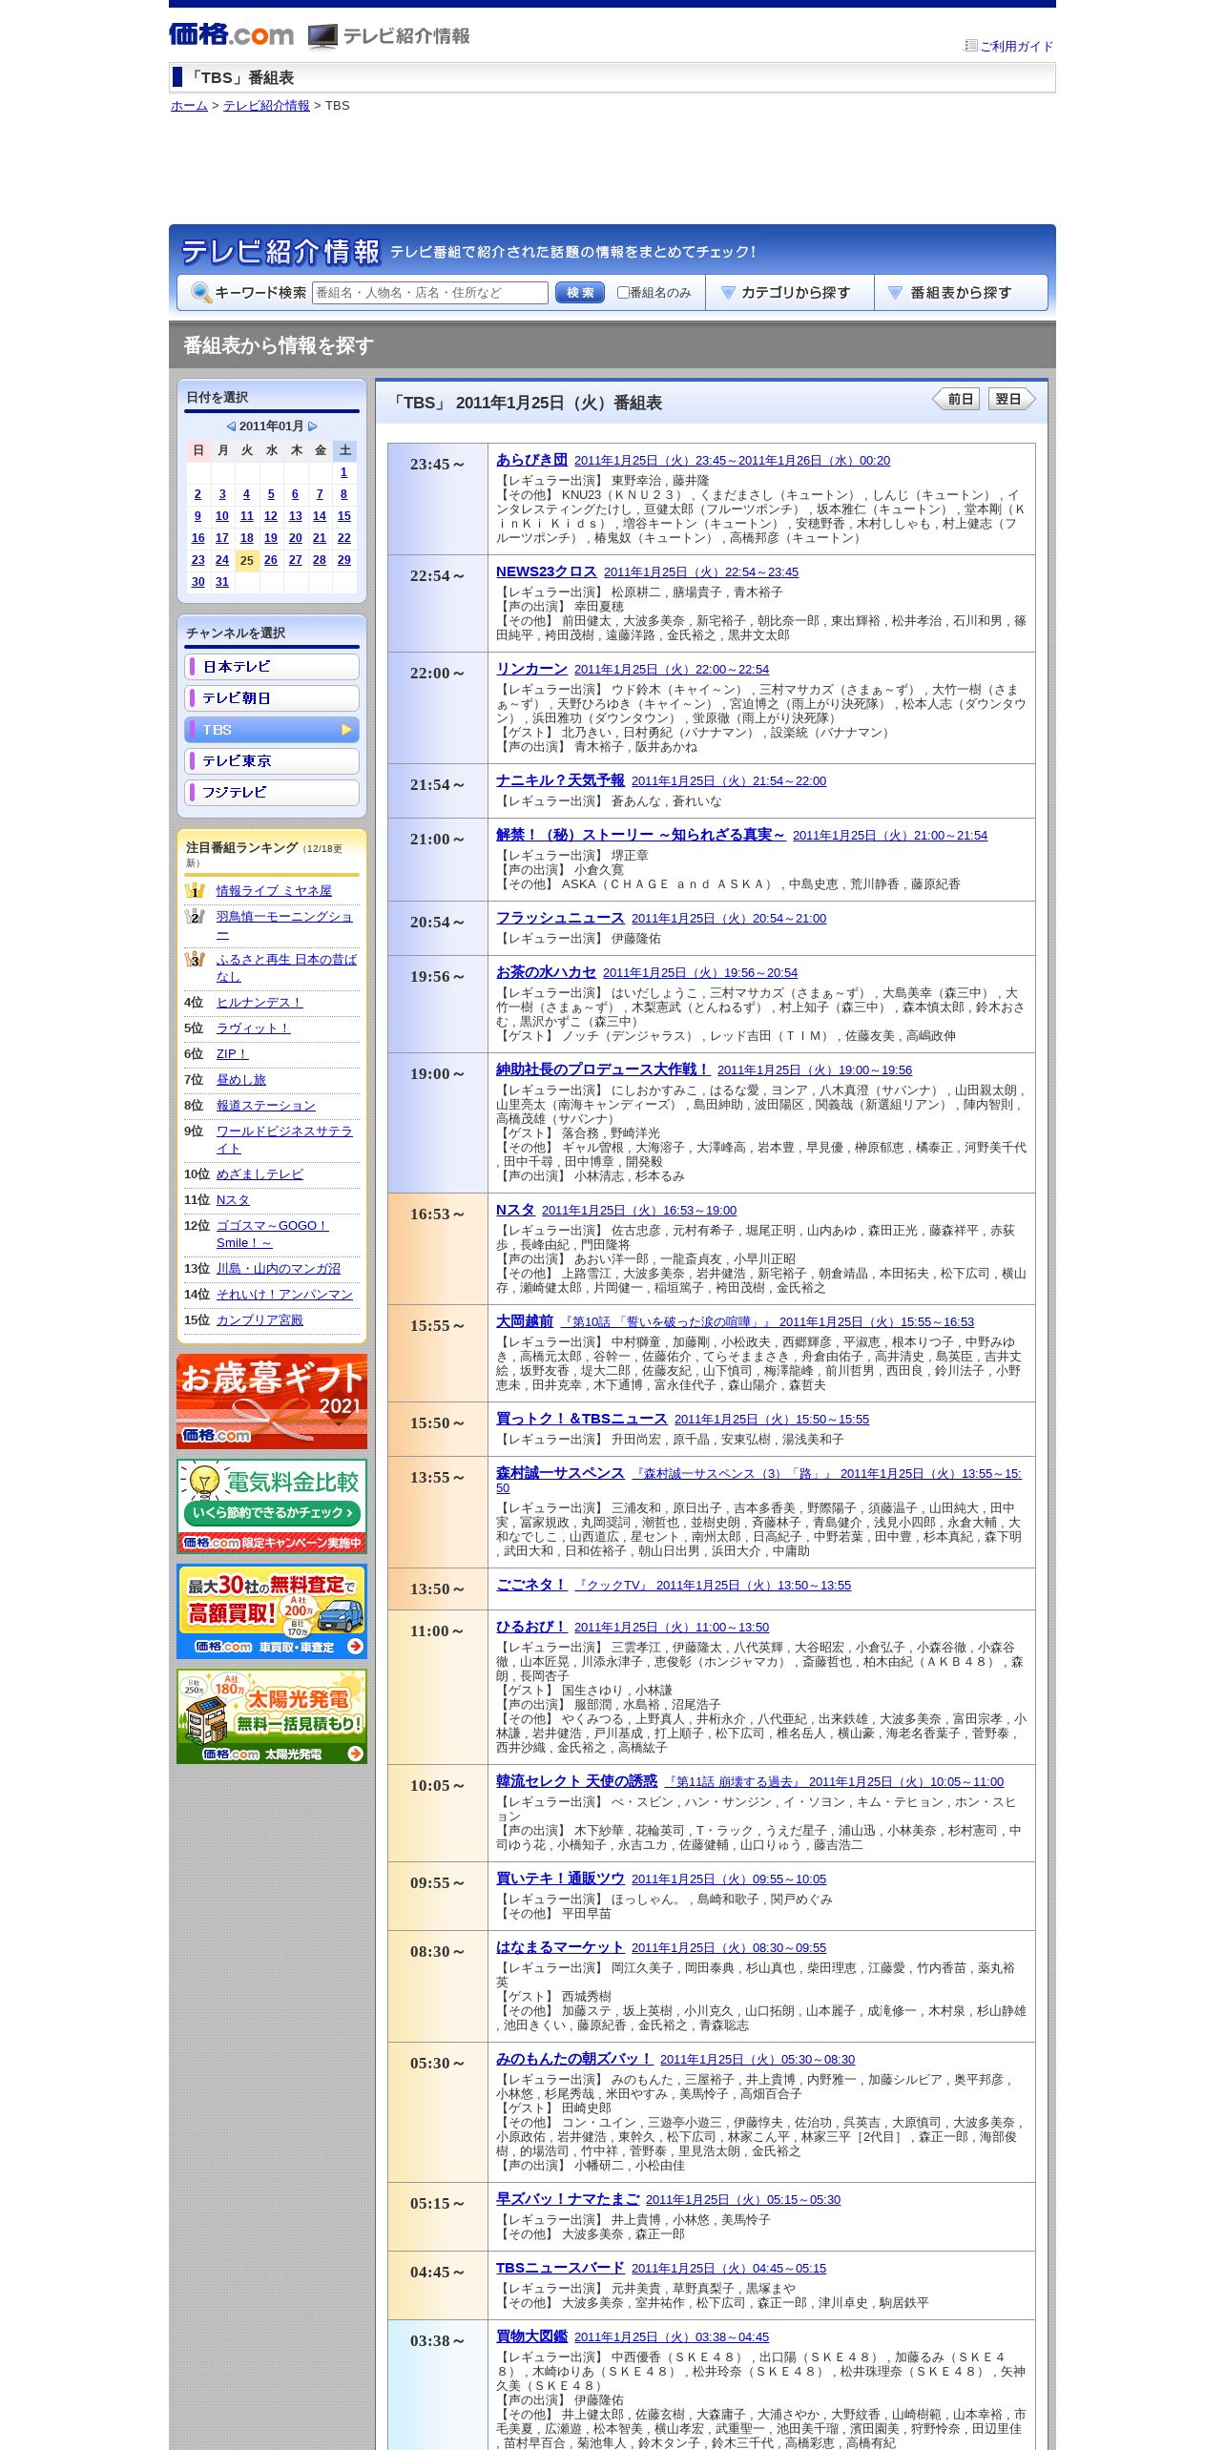Click the お歳暮ギフト 2021 banner
Viewport: 1225px width, 2450px height.
pos(272,1401)
